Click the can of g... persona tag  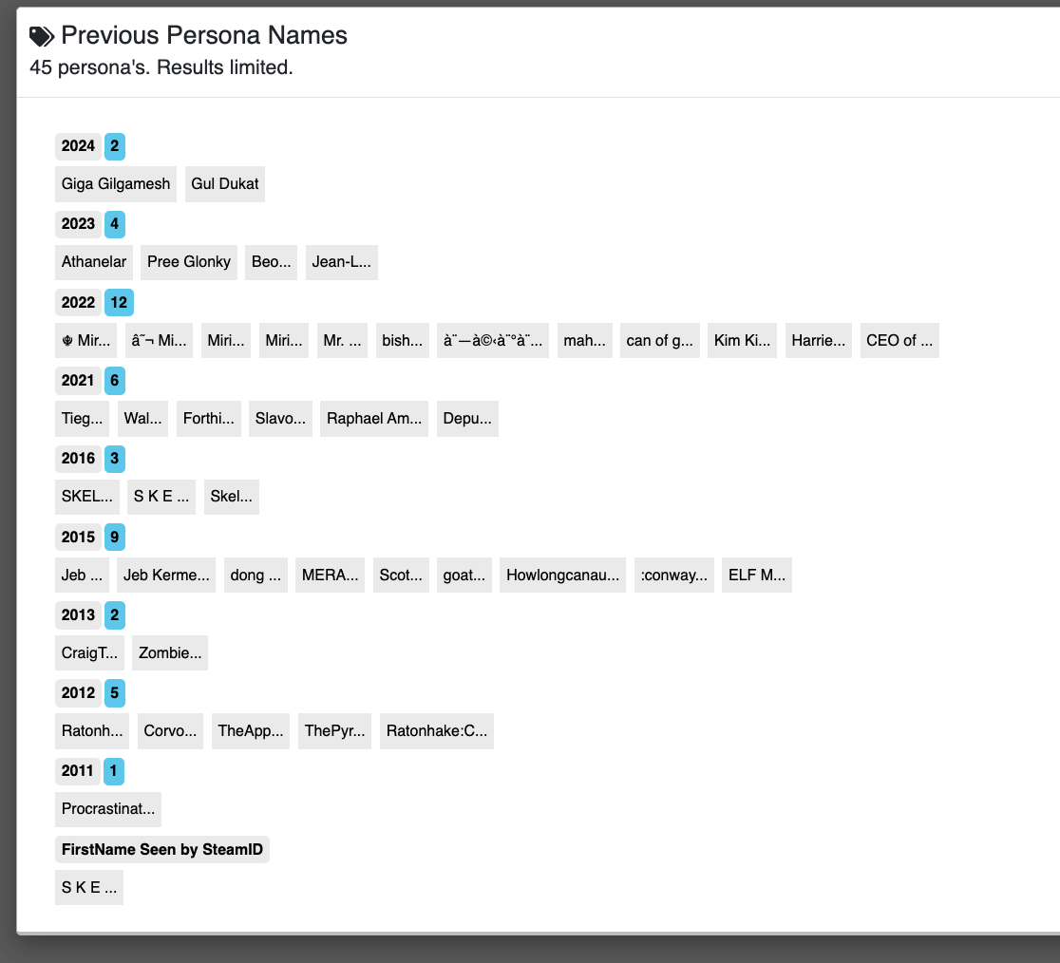[x=660, y=341]
